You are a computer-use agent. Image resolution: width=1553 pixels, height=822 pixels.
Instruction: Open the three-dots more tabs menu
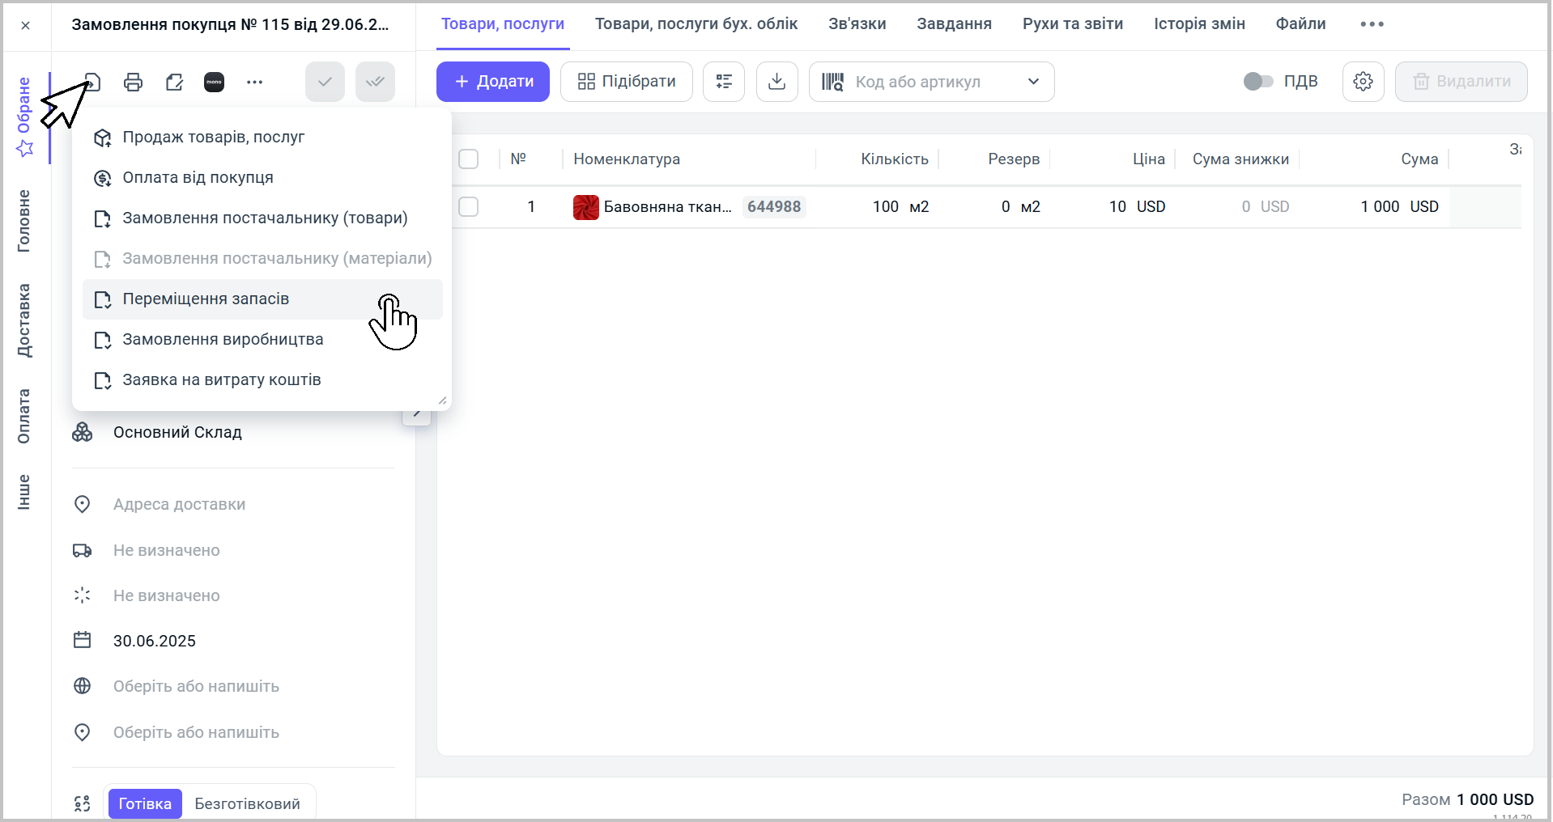1372,24
